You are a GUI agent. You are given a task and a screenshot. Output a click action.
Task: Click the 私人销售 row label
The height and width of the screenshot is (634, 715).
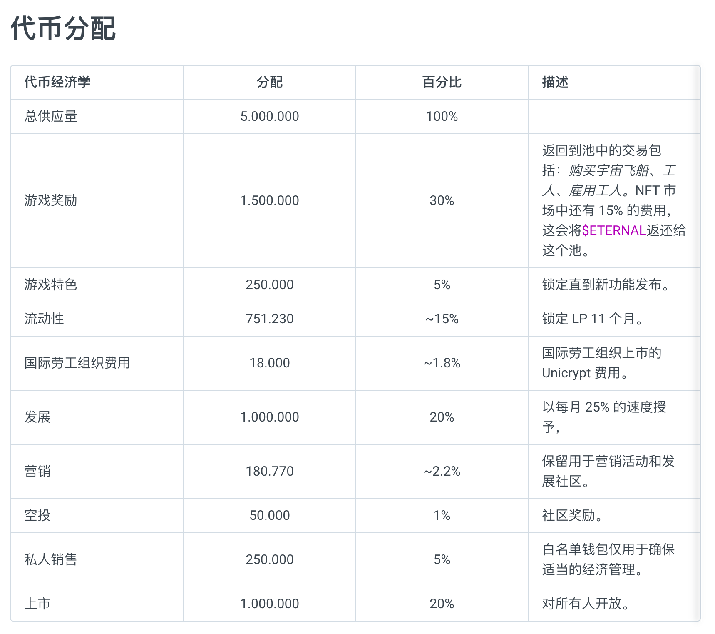[x=51, y=559]
